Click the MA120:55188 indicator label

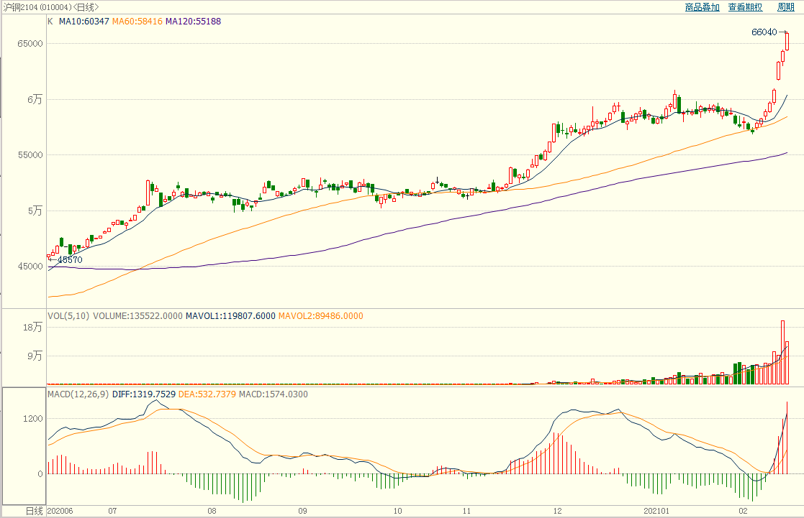point(194,22)
